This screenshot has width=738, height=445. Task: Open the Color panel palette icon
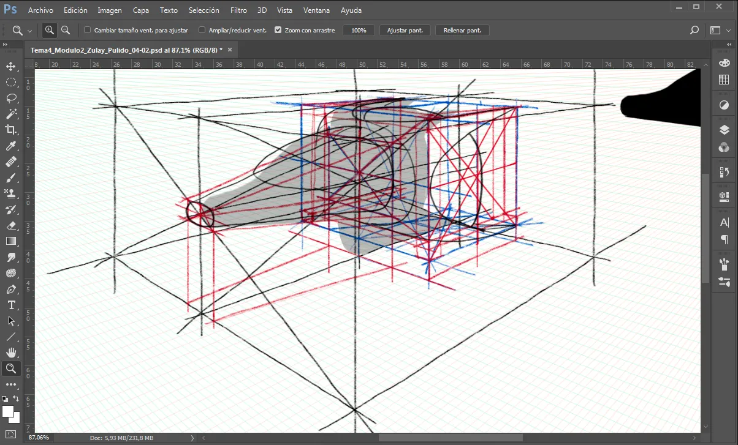coord(724,62)
